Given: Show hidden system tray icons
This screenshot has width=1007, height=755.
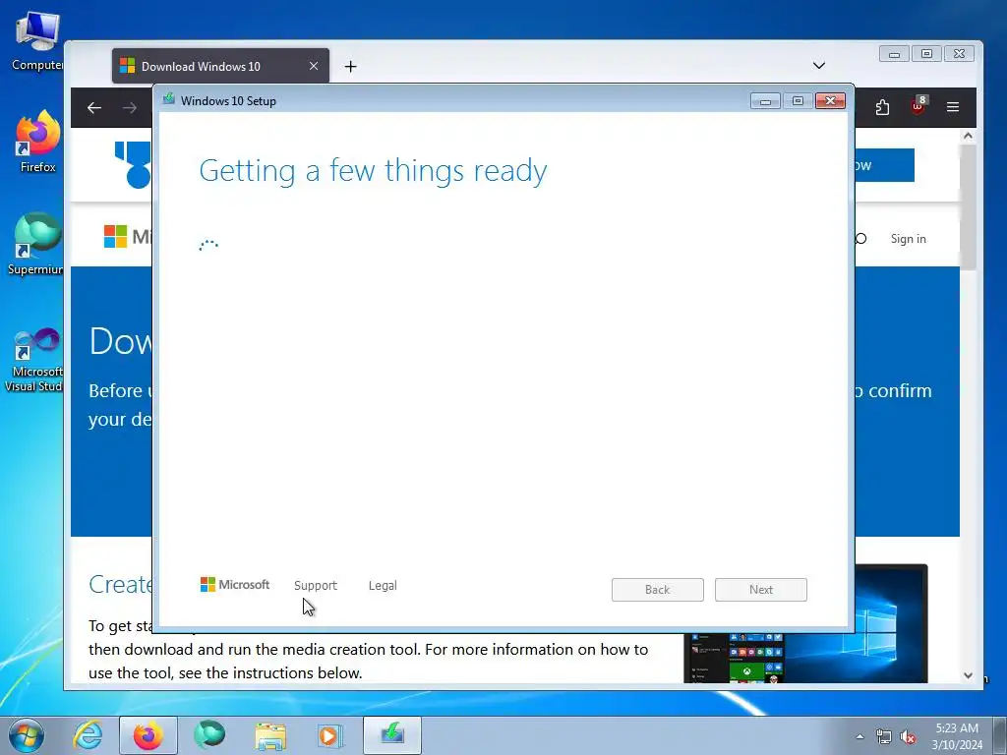Looking at the screenshot, I should click(x=859, y=736).
